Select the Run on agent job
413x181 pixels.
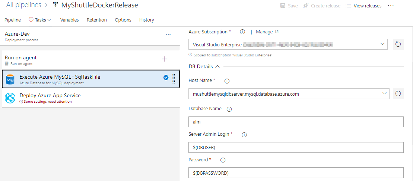pyautogui.click(x=90, y=60)
